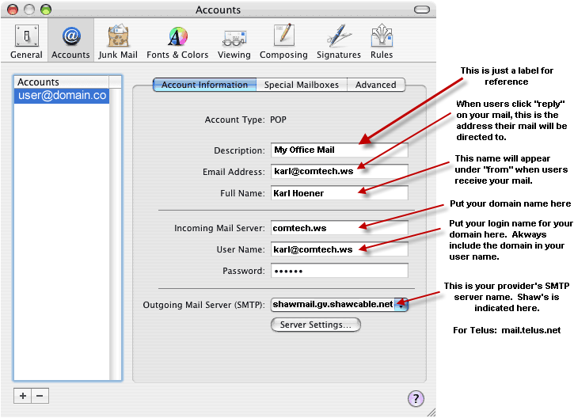Select user@domain.co in the Accounts list
The height and width of the screenshot is (418, 574).
pos(62,96)
